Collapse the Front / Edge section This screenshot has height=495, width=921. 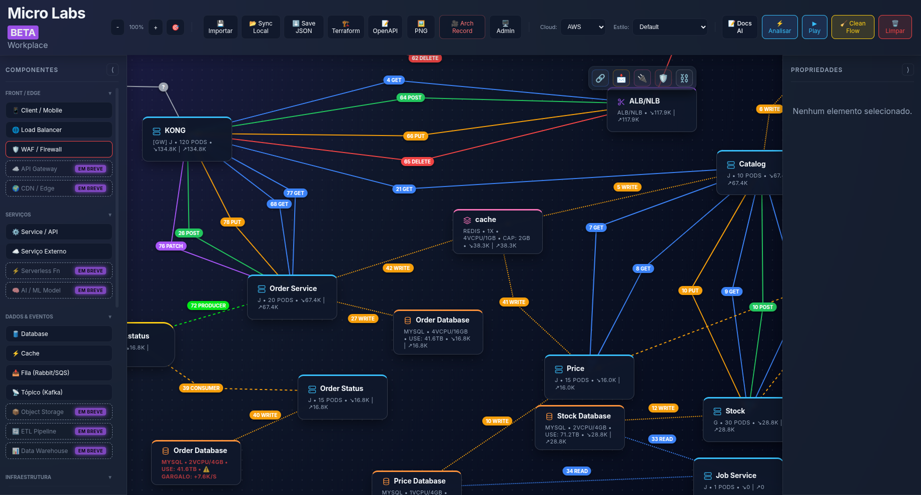[110, 93]
